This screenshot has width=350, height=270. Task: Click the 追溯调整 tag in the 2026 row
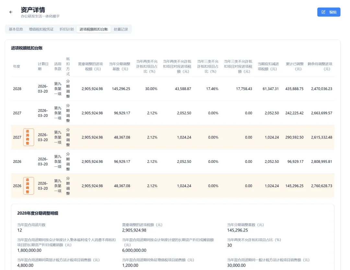click(29, 186)
